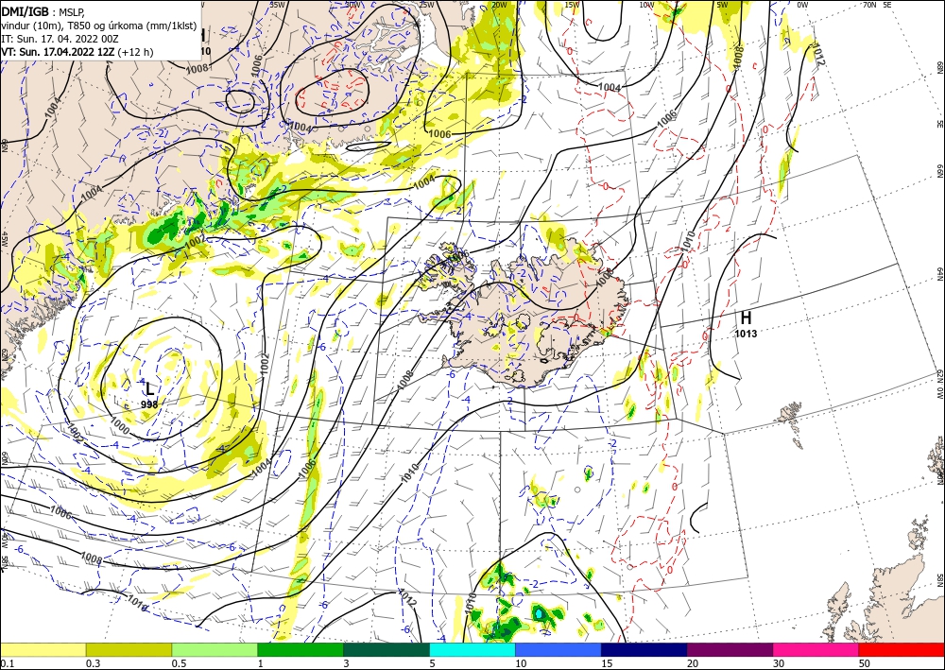Screen dimensions: 945x670
Task: Choose the purple 20–30 legend swatch
Action: point(730,649)
